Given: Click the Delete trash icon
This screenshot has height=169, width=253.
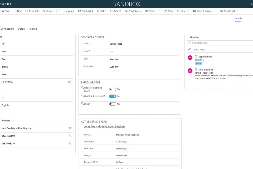Looking at the screenshot, I should tap(98, 11).
